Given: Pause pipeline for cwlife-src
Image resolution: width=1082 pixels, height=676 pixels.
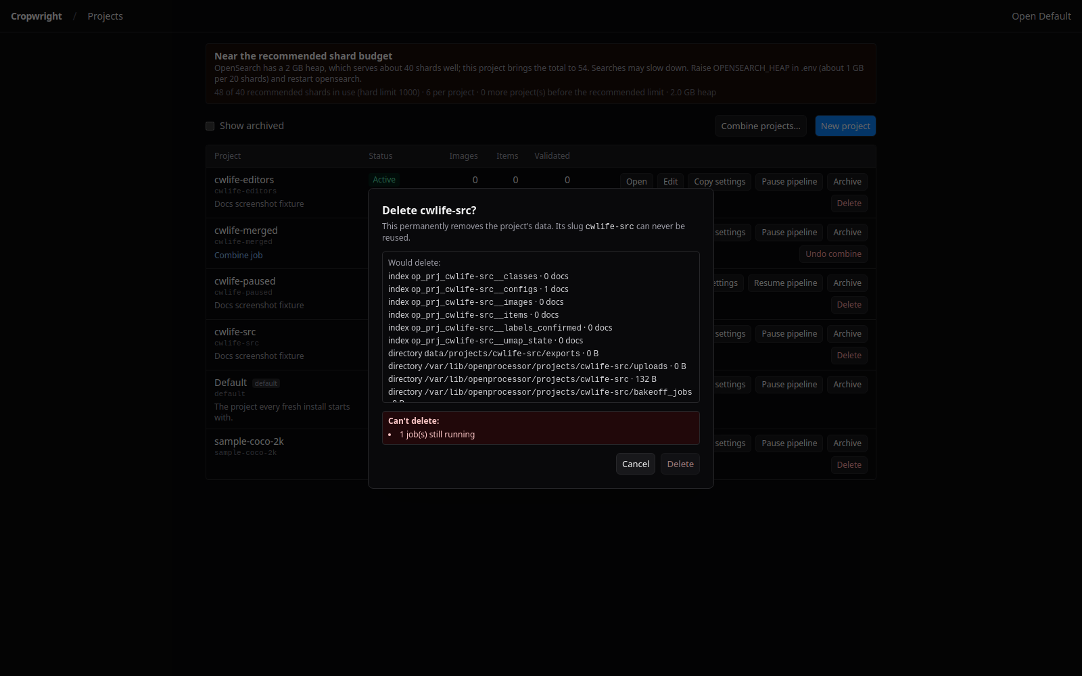Looking at the screenshot, I should (x=789, y=333).
